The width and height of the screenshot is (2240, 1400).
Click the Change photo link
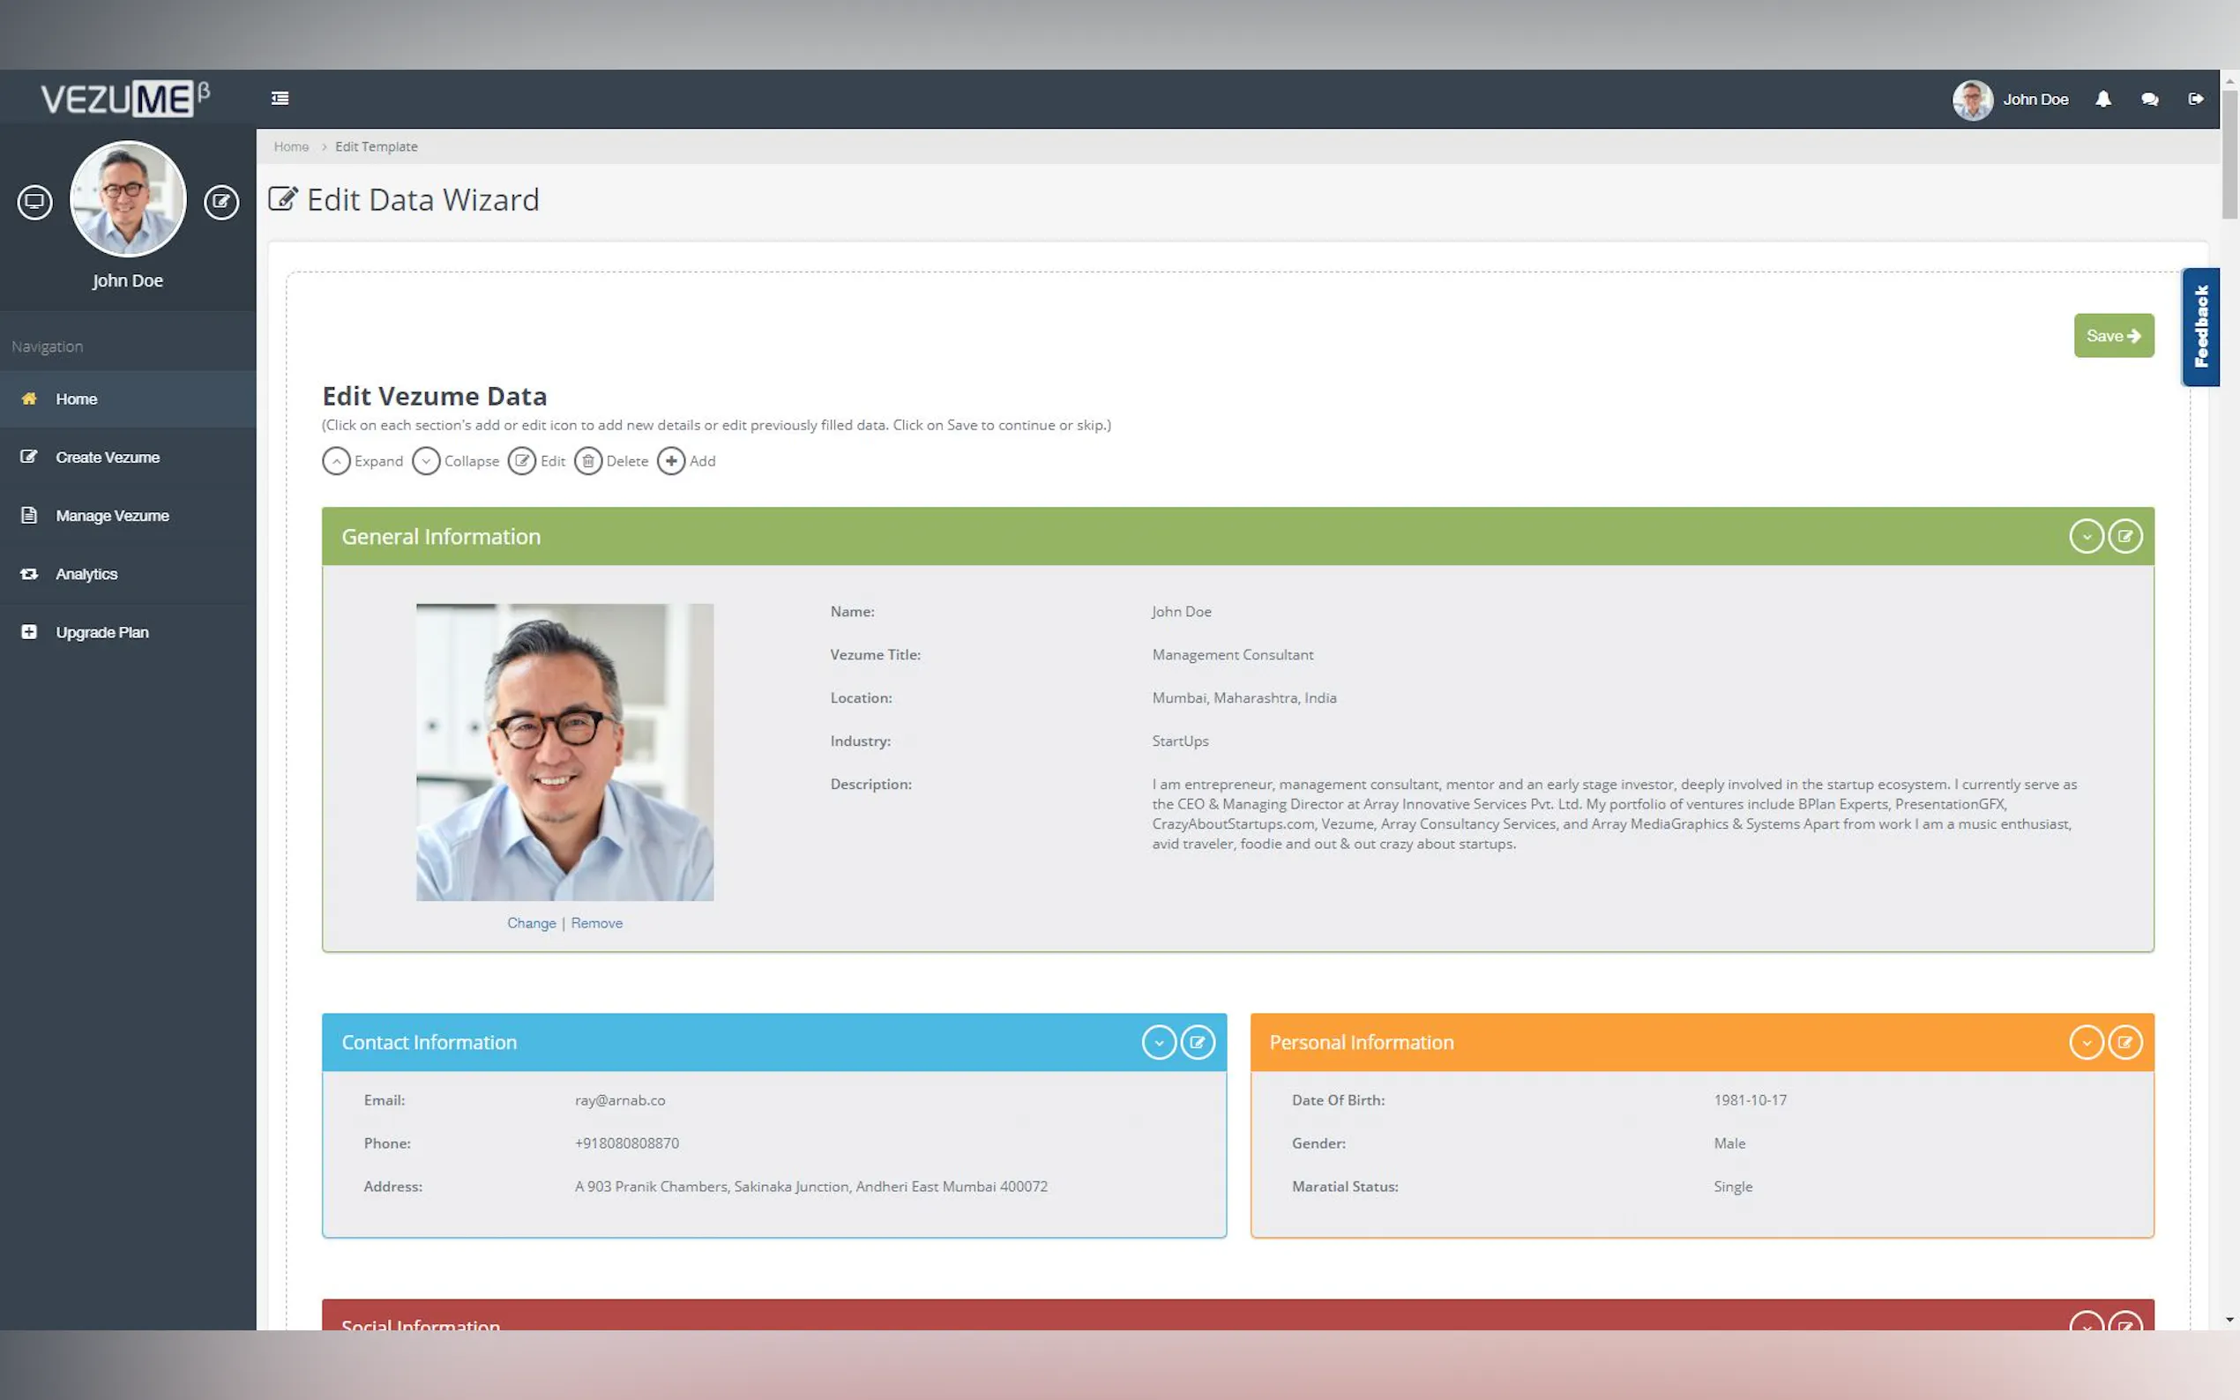tap(532, 923)
